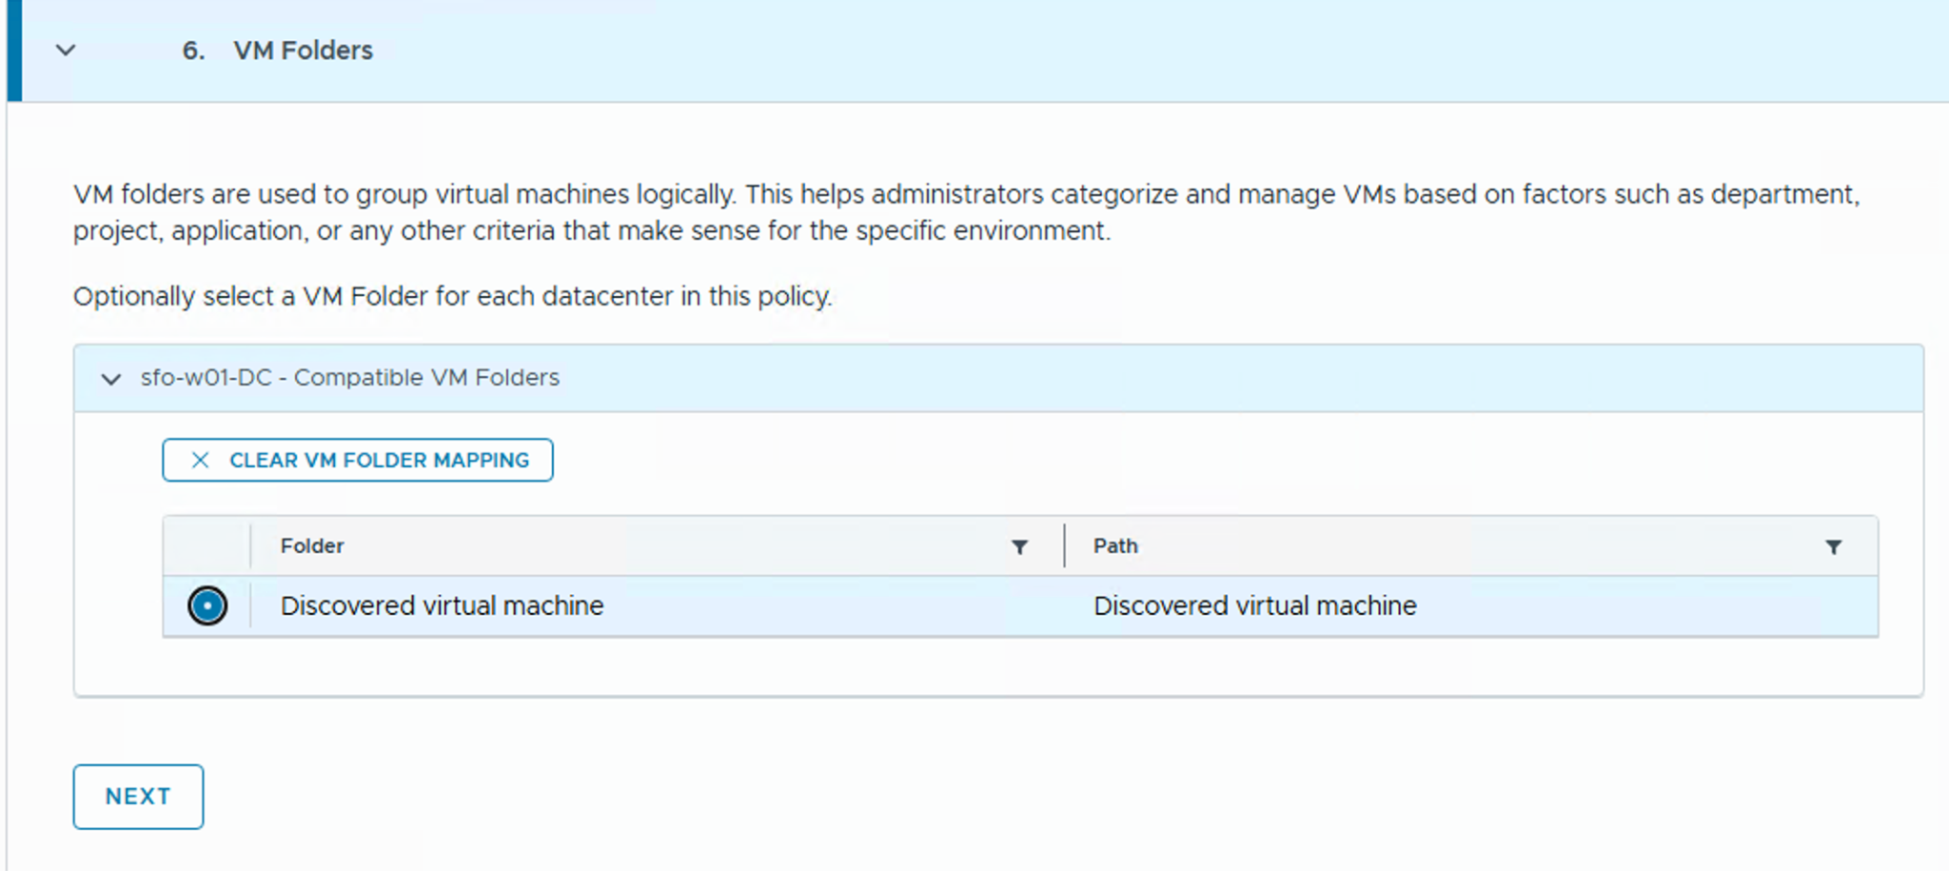Click the X icon in the clear mapping button

pos(200,461)
